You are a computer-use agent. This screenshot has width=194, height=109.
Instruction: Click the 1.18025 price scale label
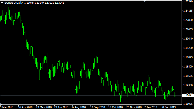coord(188,57)
